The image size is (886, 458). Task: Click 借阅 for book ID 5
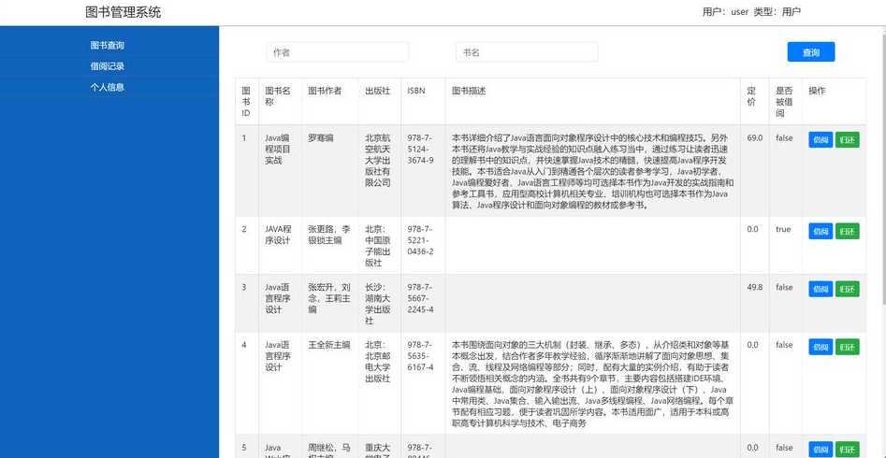(x=821, y=450)
